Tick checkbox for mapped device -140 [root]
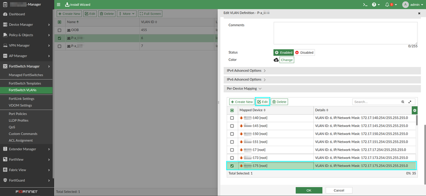The image size is (426, 196). (x=232, y=118)
